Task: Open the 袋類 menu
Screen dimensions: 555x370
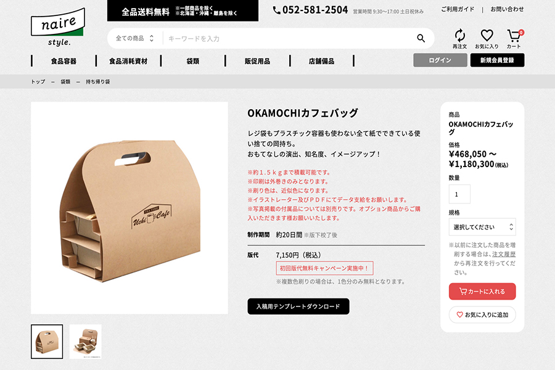Action: point(193,61)
